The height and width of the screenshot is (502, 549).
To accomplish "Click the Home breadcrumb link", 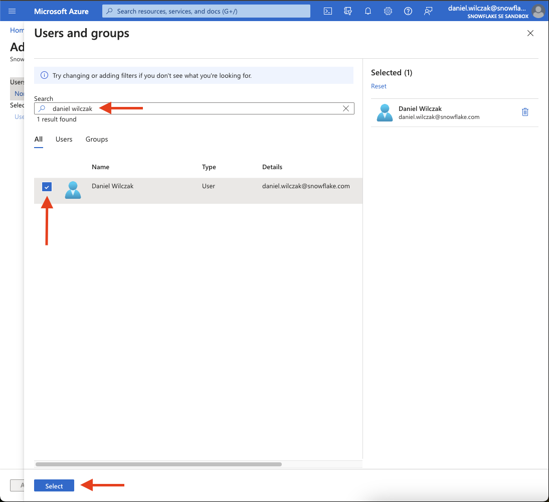I will [17, 30].
